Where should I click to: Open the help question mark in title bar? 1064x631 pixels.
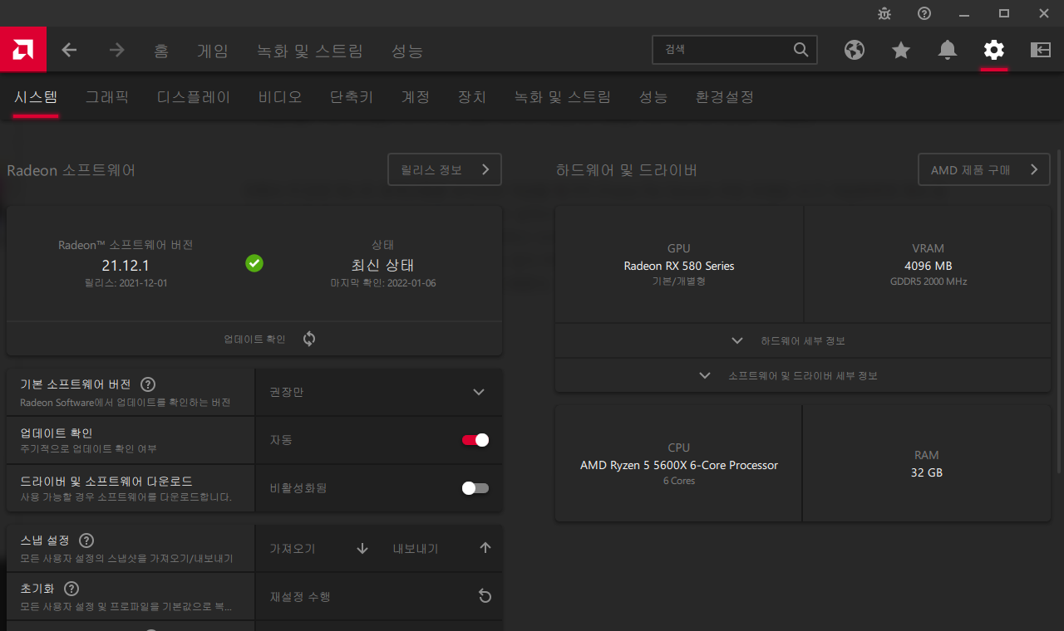pyautogui.click(x=924, y=13)
